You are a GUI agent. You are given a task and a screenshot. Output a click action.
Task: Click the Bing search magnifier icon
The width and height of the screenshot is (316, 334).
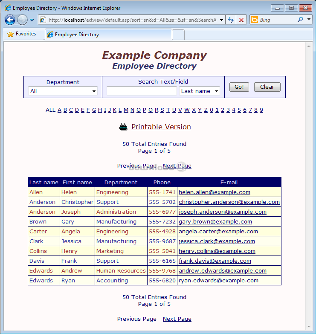(x=300, y=20)
